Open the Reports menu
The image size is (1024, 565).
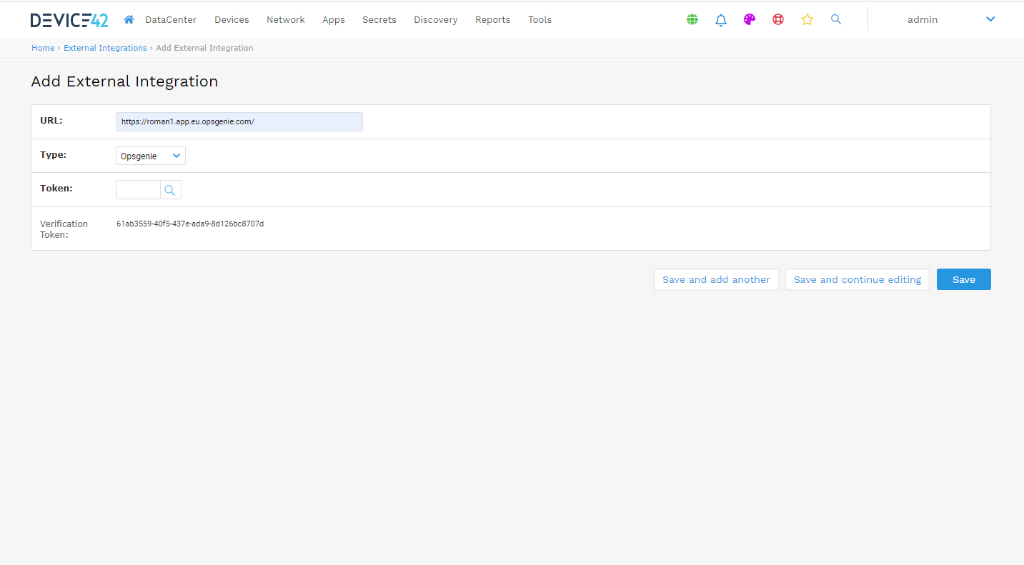[x=492, y=20]
